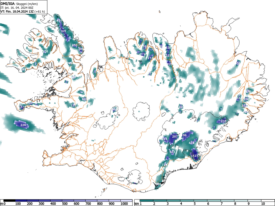The width and height of the screenshot is (275, 206).
Task: Click the legend swatch between 500 and 600 m
Action: (68, 201)
